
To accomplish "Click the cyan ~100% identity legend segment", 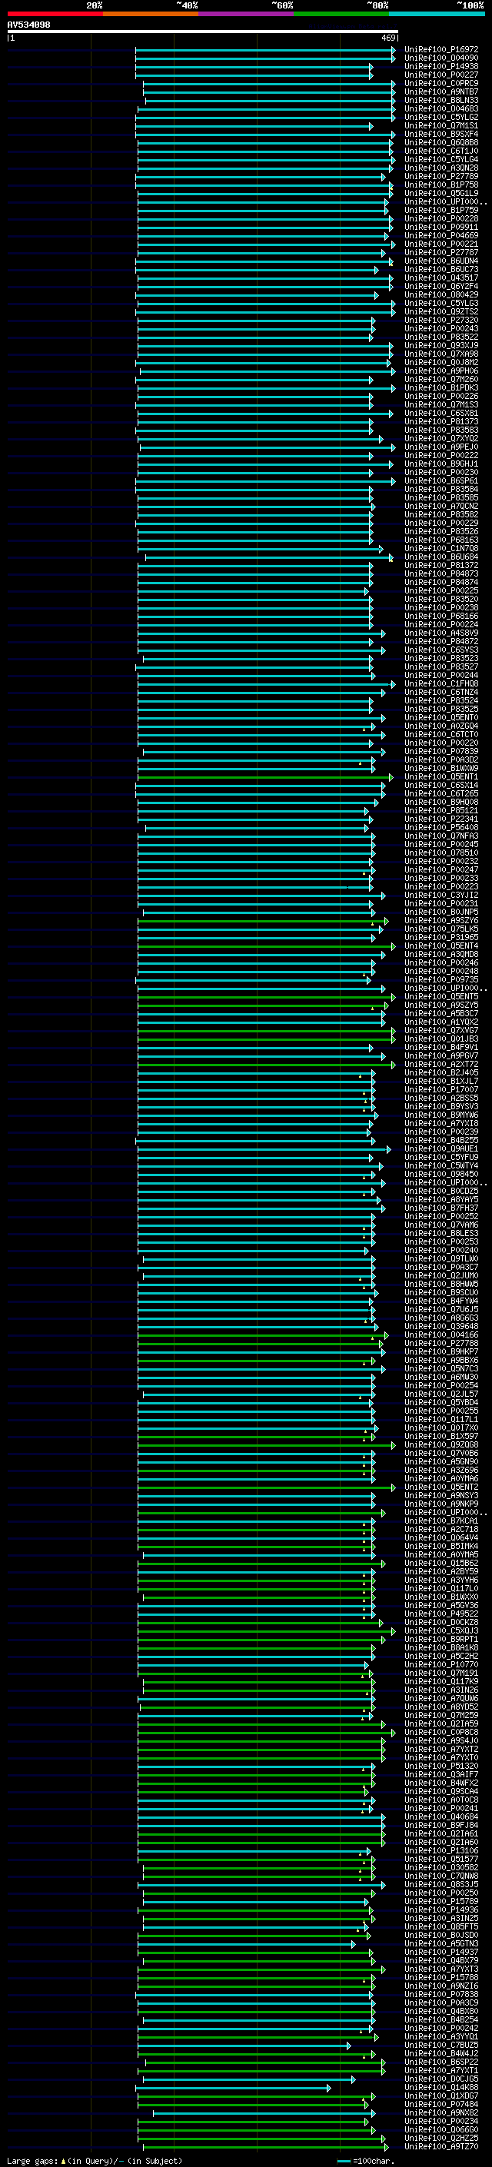I will (x=437, y=15).
